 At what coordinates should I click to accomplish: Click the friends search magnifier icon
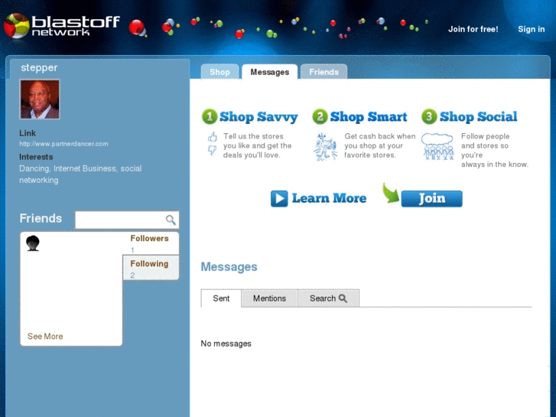[171, 220]
